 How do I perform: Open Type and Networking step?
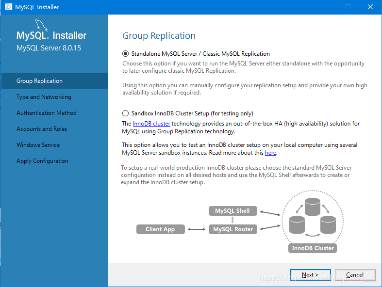(44, 97)
